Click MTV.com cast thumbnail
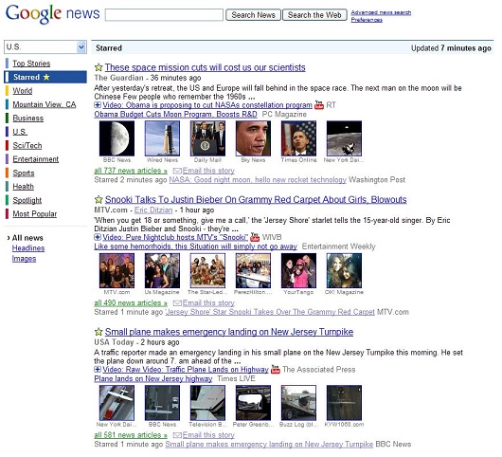The height and width of the screenshot is (457, 502). click(x=117, y=271)
